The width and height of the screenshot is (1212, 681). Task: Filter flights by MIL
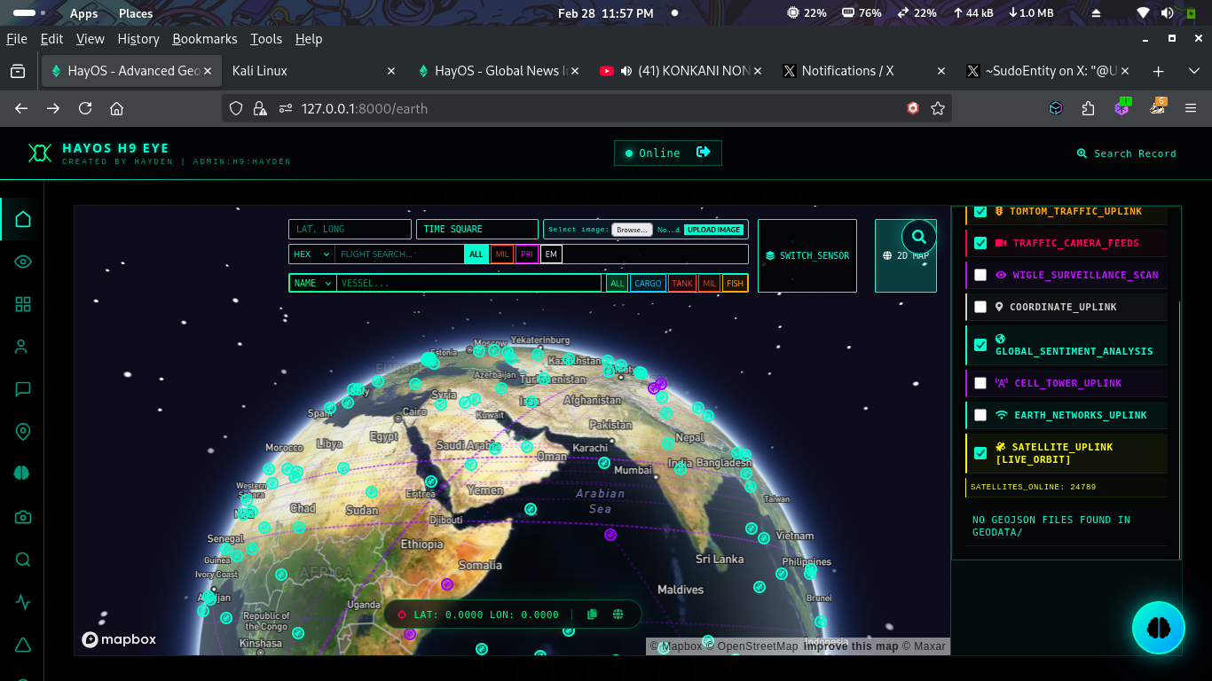click(x=502, y=254)
